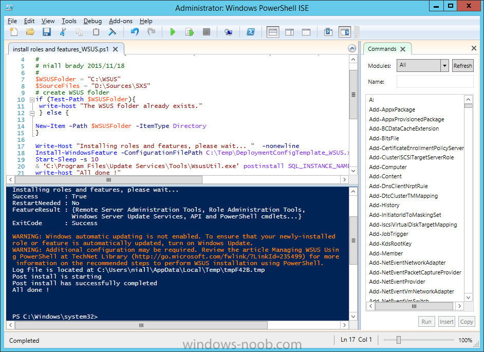This screenshot has height=352, width=484.
Task: Click in the command Name field
Action: coord(435,82)
